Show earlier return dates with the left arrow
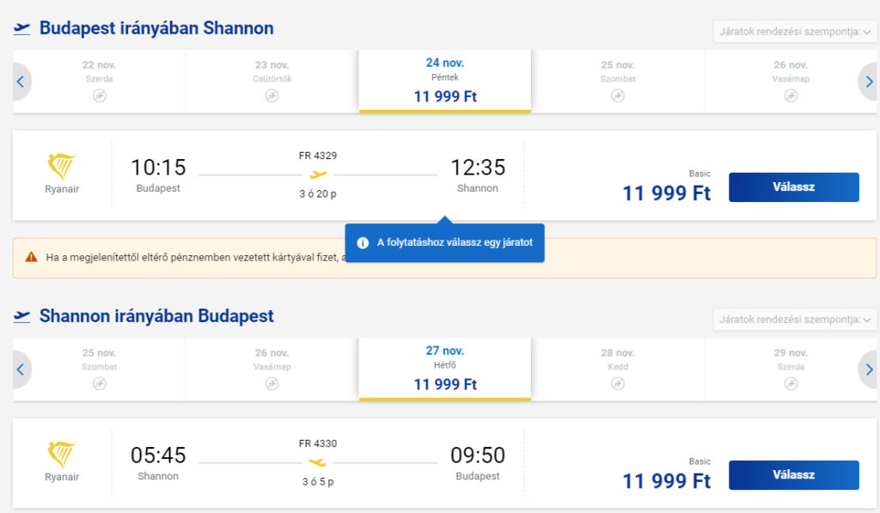The width and height of the screenshot is (880, 513). (x=21, y=370)
